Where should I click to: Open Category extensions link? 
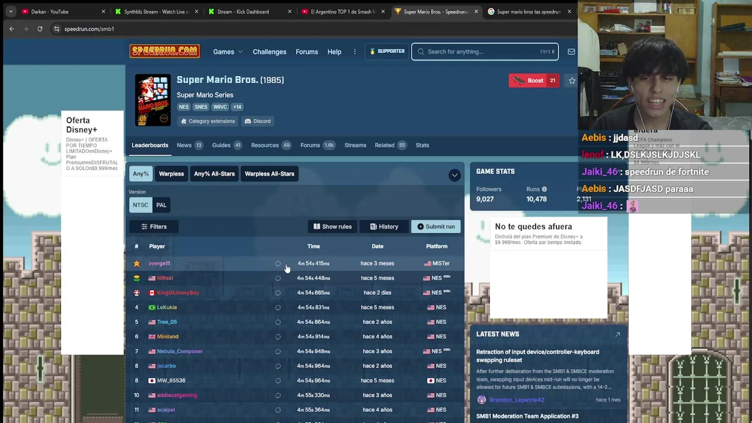tap(208, 121)
